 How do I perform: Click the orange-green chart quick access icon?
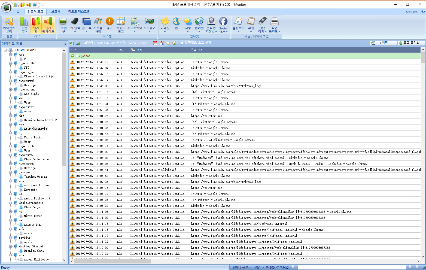click(x=29, y=5)
